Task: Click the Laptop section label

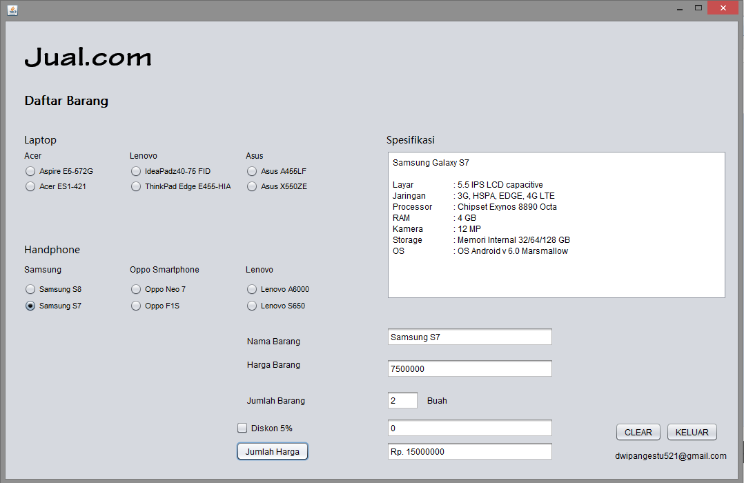Action: [40, 140]
